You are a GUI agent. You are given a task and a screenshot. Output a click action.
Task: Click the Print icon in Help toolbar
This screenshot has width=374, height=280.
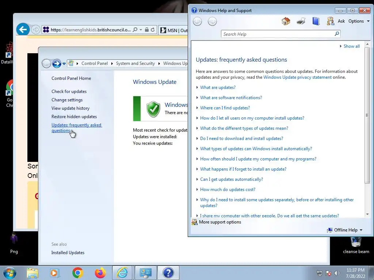301,21
